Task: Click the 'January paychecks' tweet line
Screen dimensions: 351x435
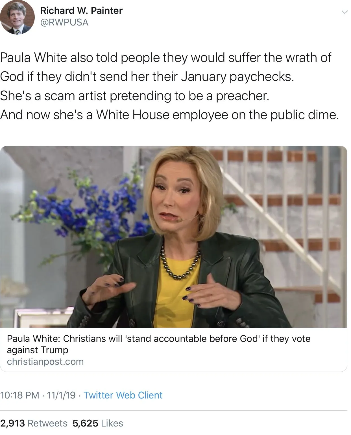Action: click(x=147, y=77)
